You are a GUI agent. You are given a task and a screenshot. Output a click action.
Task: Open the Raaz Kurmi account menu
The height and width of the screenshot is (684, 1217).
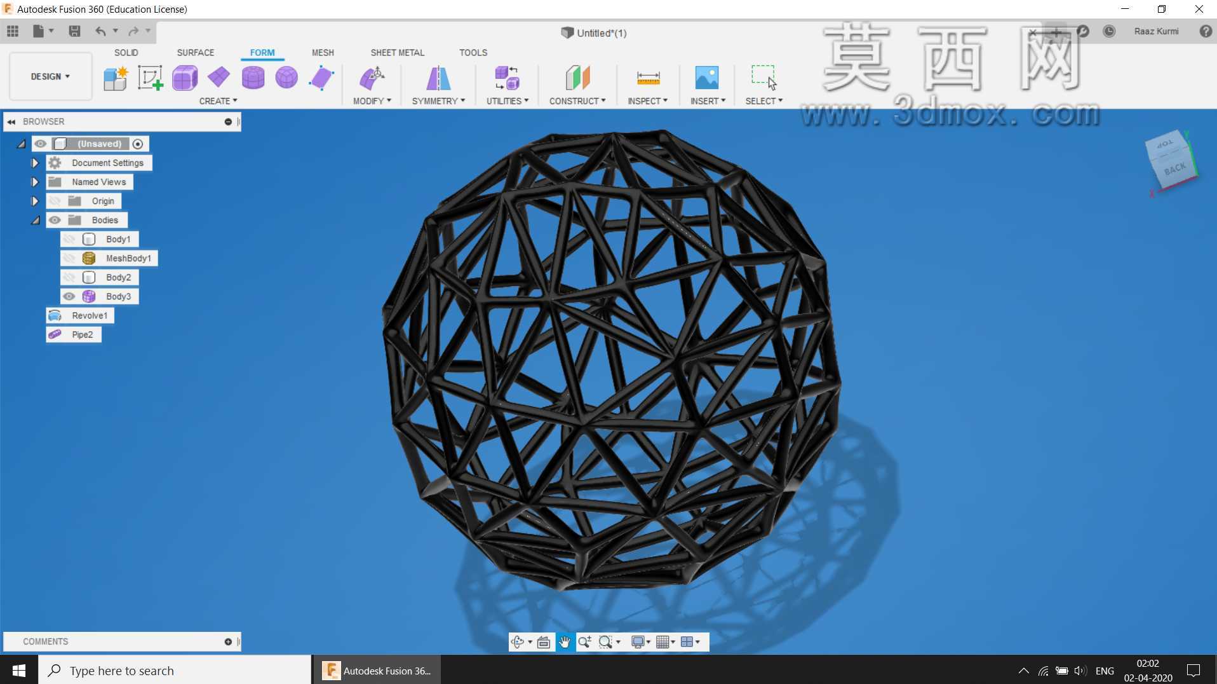[1156, 31]
